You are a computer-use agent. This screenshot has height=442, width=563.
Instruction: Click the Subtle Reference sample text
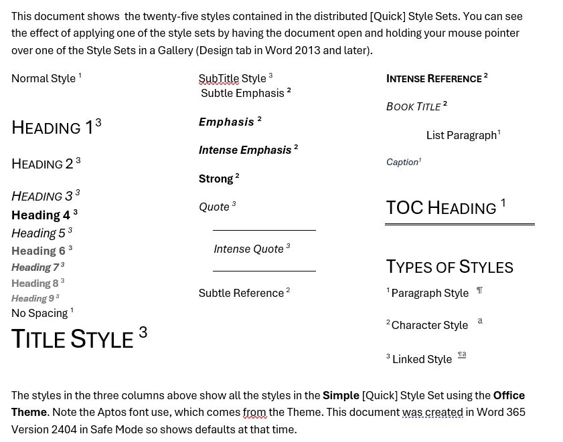tap(241, 294)
